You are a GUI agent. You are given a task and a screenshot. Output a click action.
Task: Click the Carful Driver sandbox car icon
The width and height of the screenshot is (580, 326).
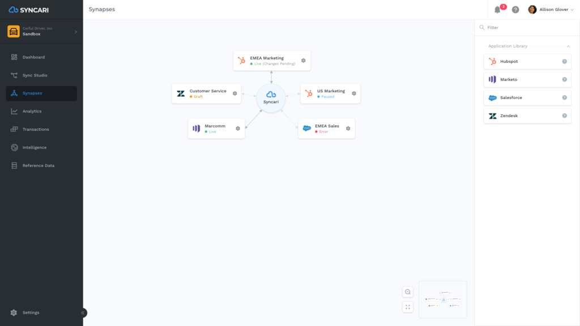(14, 32)
